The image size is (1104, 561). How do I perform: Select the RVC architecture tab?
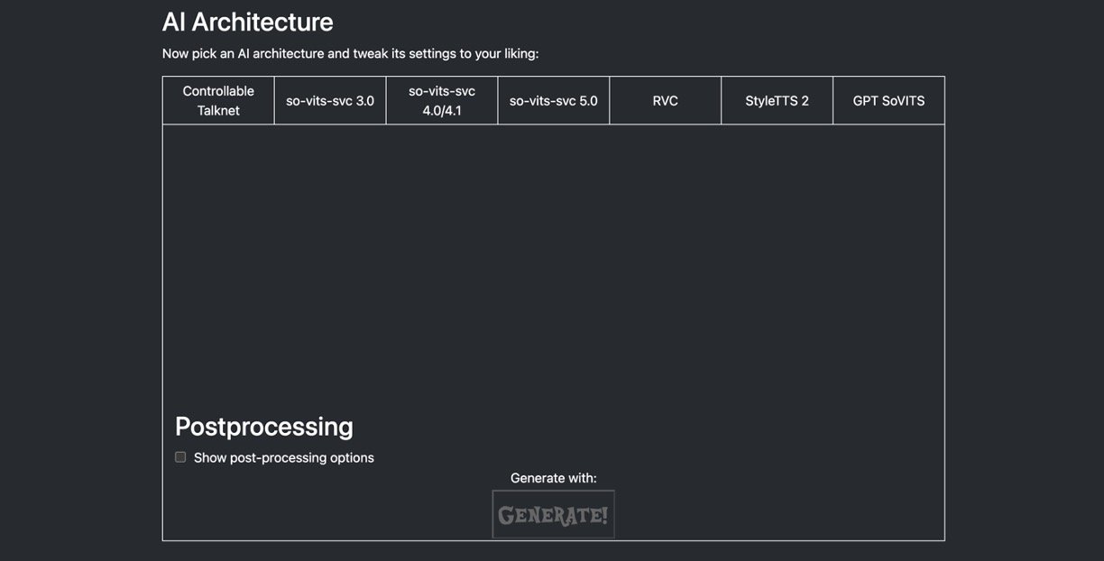tap(665, 100)
